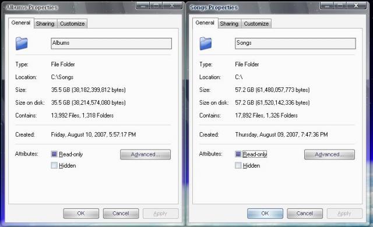Select General tab in Albums Properties
The height and width of the screenshot is (227, 373).
[x=21, y=23]
